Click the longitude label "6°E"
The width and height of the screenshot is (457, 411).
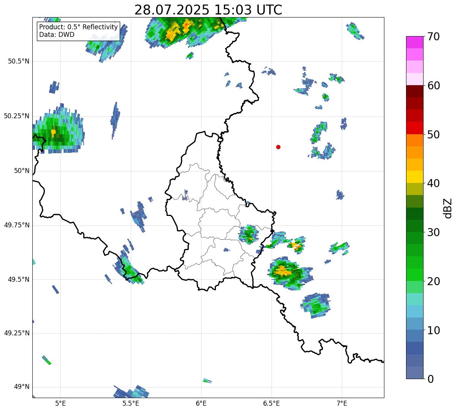201,403
